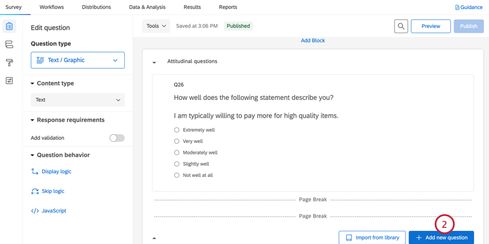The width and height of the screenshot is (489, 244).
Task: Select the Not well at all option
Action: click(x=177, y=175)
